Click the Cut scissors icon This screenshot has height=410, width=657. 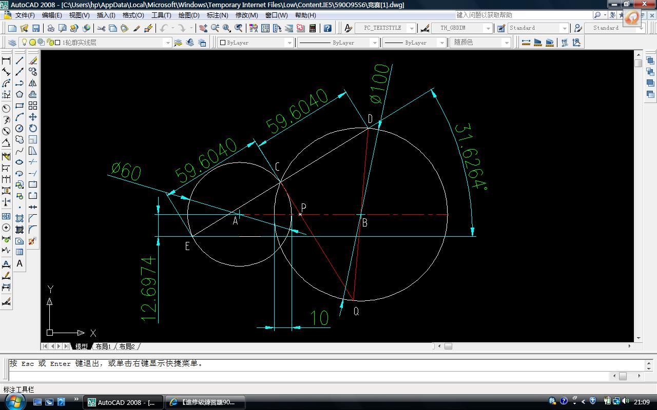pyautogui.click(x=101, y=28)
